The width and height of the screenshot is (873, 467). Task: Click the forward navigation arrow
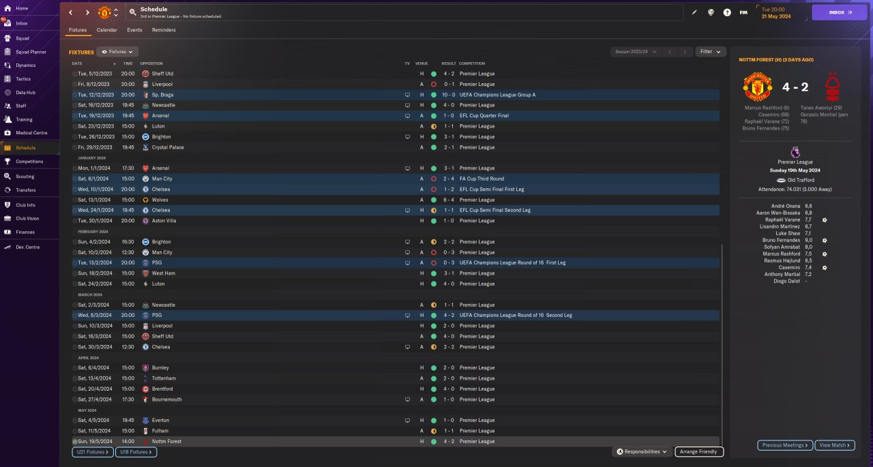(87, 12)
